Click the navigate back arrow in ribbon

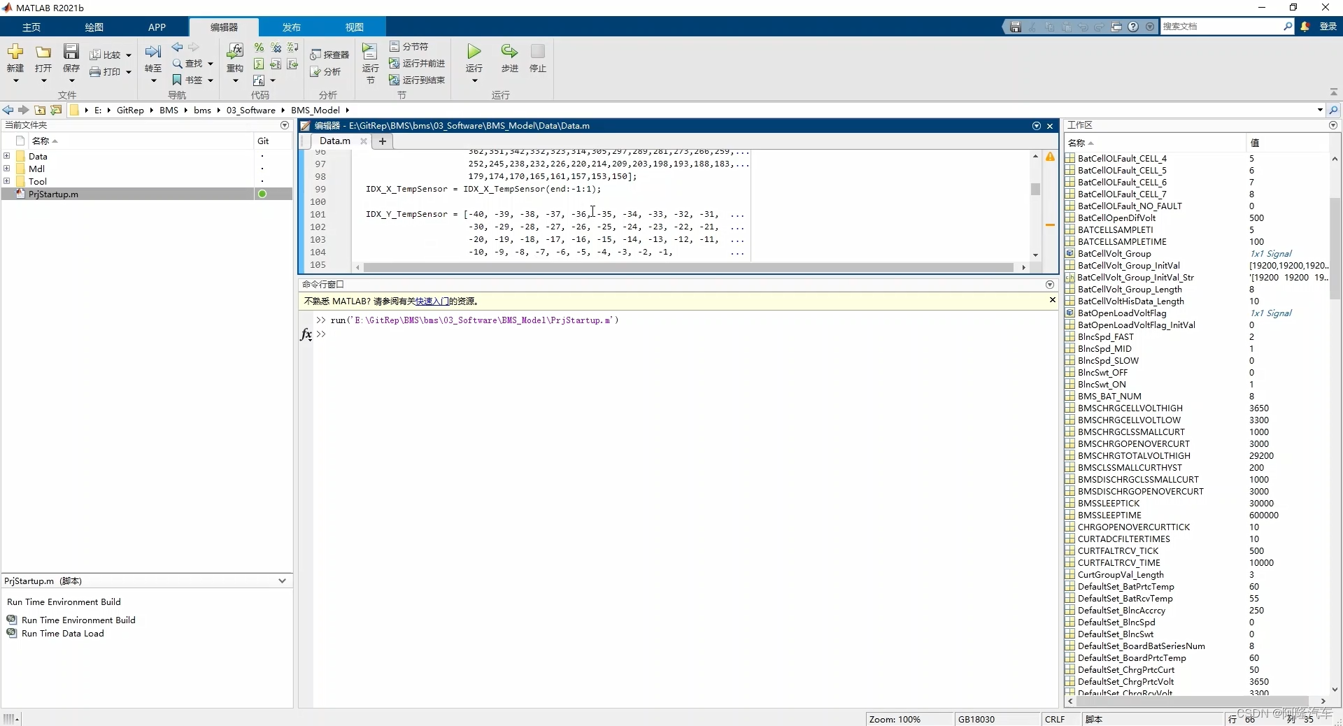click(177, 47)
